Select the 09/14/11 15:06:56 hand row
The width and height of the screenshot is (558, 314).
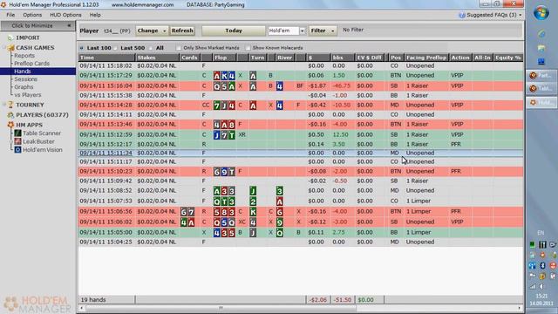coord(301,211)
